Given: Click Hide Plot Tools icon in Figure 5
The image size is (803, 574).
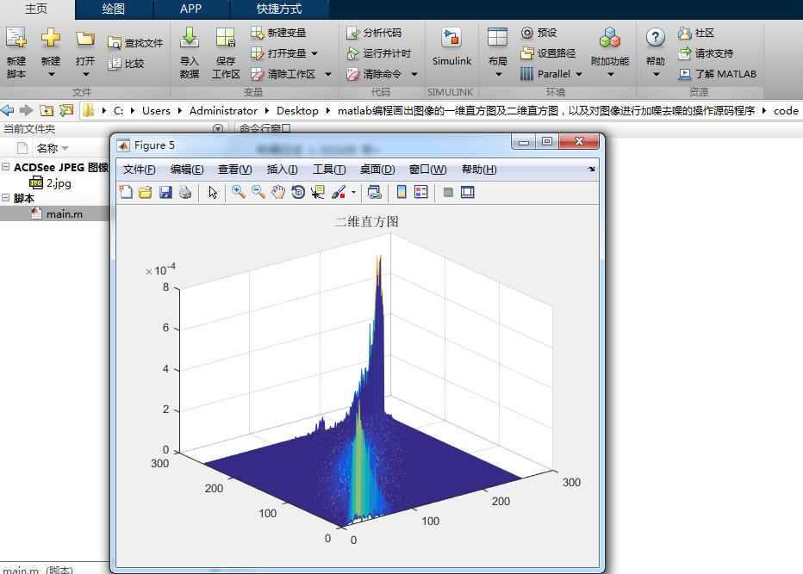Looking at the screenshot, I should pos(448,193).
